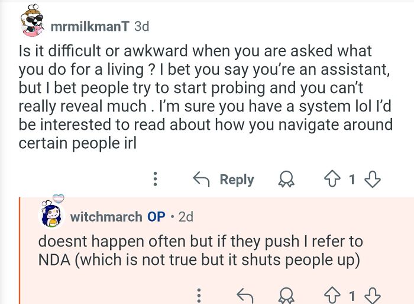Image resolution: width=414 pixels, height=304 pixels.
Task: Upvote witchmarch's reply
Action: (x=333, y=295)
